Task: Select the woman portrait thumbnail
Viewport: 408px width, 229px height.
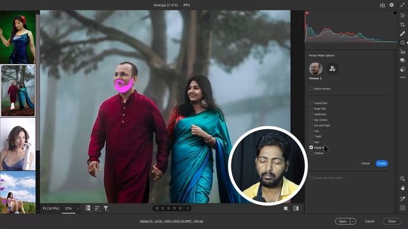Action: point(18,144)
